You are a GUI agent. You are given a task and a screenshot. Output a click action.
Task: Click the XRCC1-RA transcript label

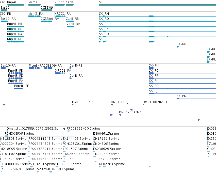tap(62, 14)
